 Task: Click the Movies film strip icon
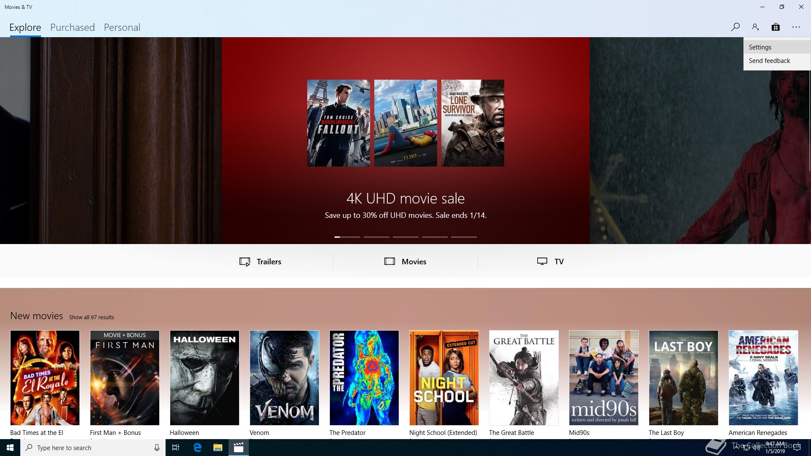click(389, 261)
